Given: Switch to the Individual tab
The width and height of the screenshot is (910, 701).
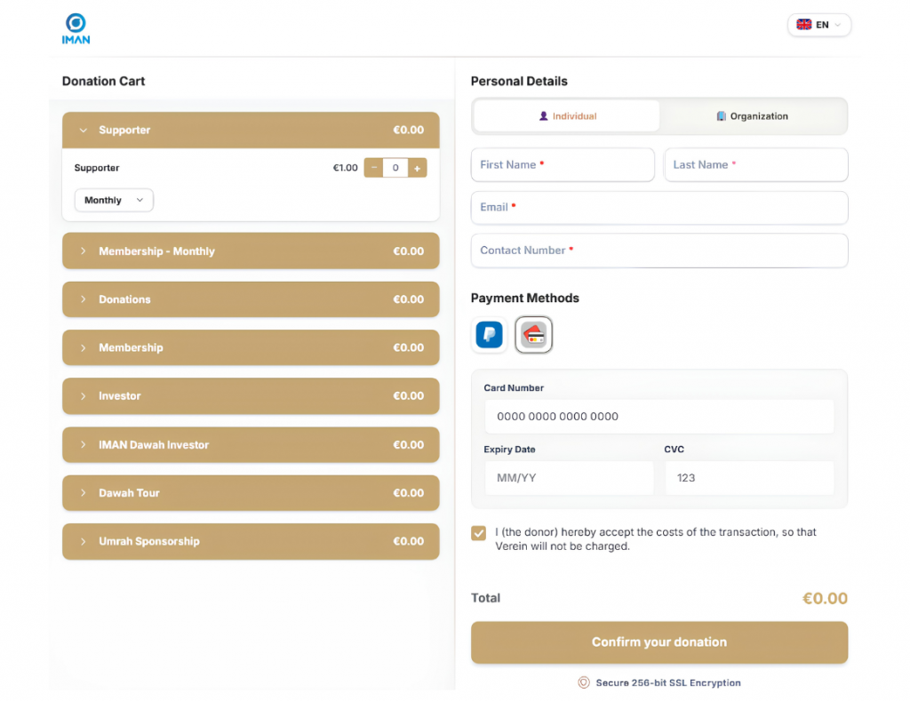Looking at the screenshot, I should 567,116.
